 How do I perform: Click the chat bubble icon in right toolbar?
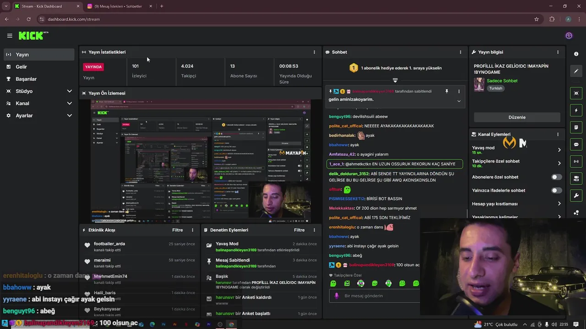click(576, 144)
